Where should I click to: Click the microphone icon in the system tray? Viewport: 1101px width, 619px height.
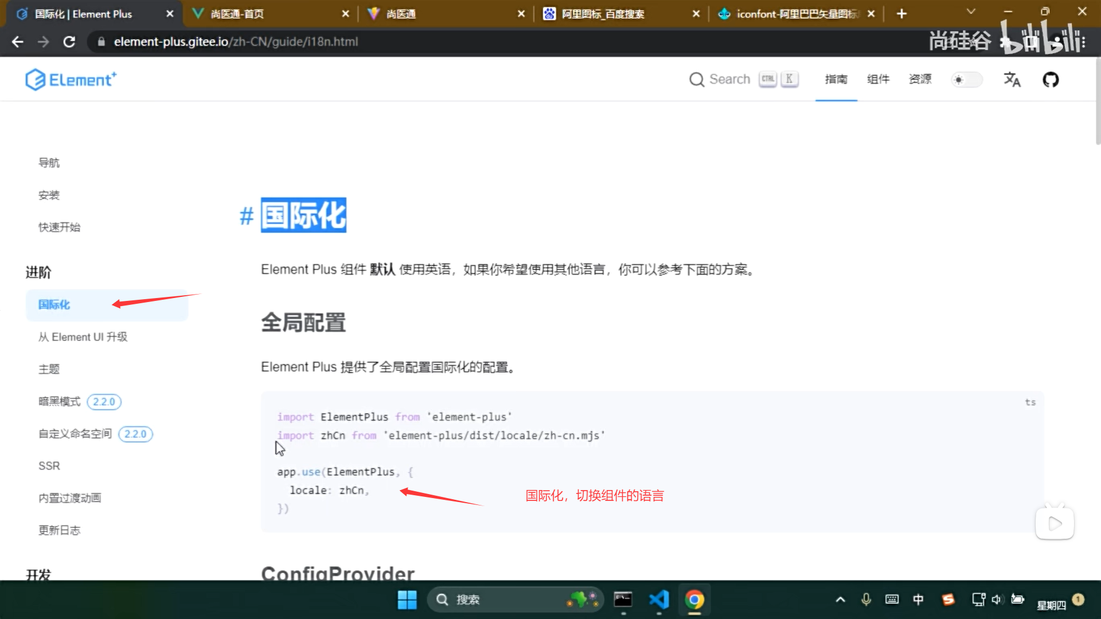(865, 600)
